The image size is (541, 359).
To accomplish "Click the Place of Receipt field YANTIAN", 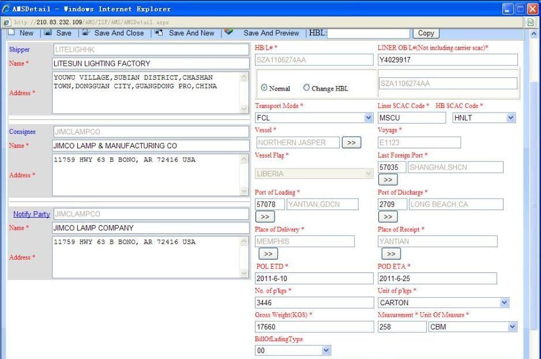I will pos(438,241).
